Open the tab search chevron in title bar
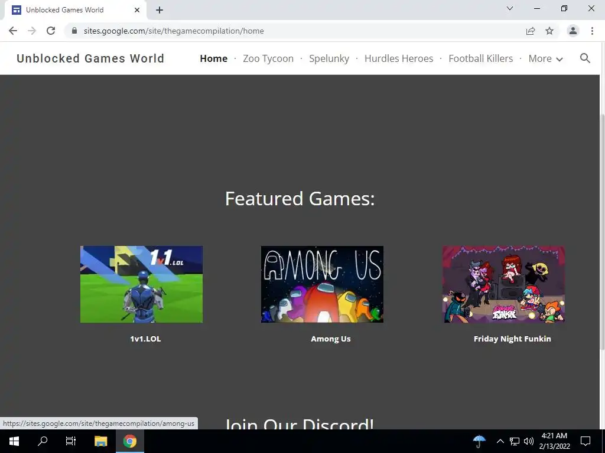 coord(510,8)
